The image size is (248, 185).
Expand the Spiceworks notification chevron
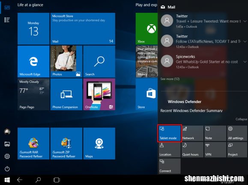(245, 62)
